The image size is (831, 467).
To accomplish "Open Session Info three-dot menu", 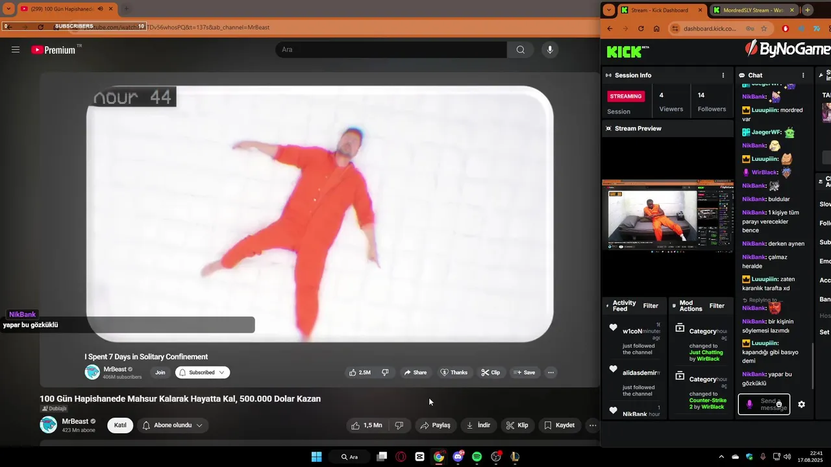I will [x=723, y=75].
